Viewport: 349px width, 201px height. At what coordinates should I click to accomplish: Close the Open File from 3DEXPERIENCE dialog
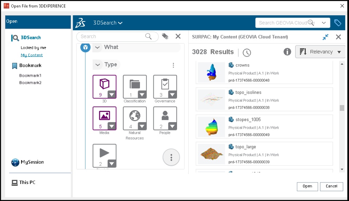pyautogui.click(x=342, y=6)
